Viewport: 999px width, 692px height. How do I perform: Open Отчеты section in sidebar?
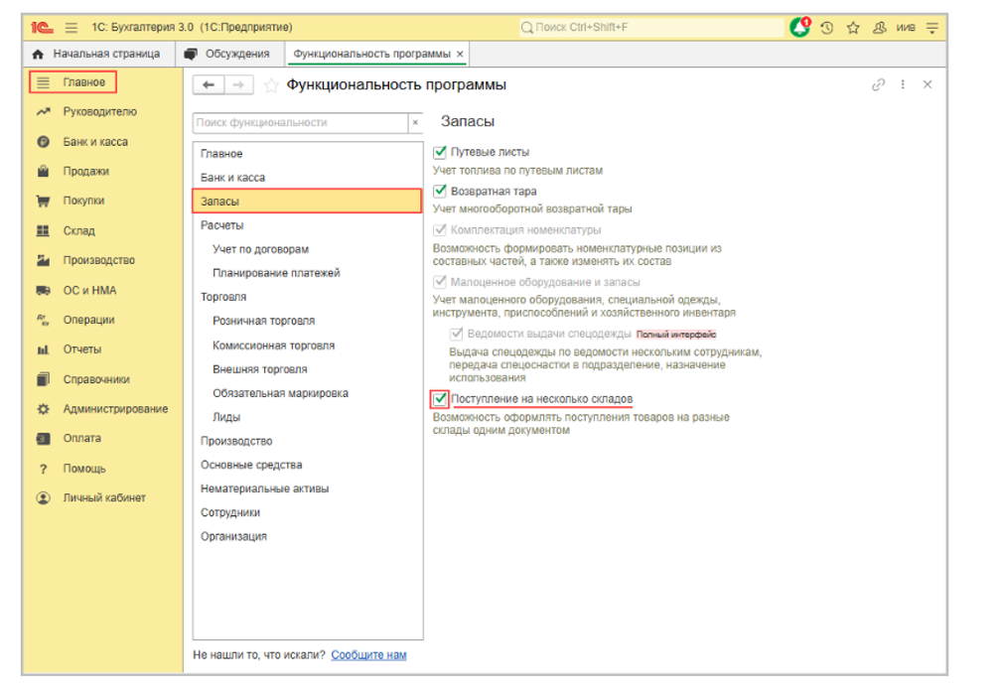pyautogui.click(x=81, y=349)
